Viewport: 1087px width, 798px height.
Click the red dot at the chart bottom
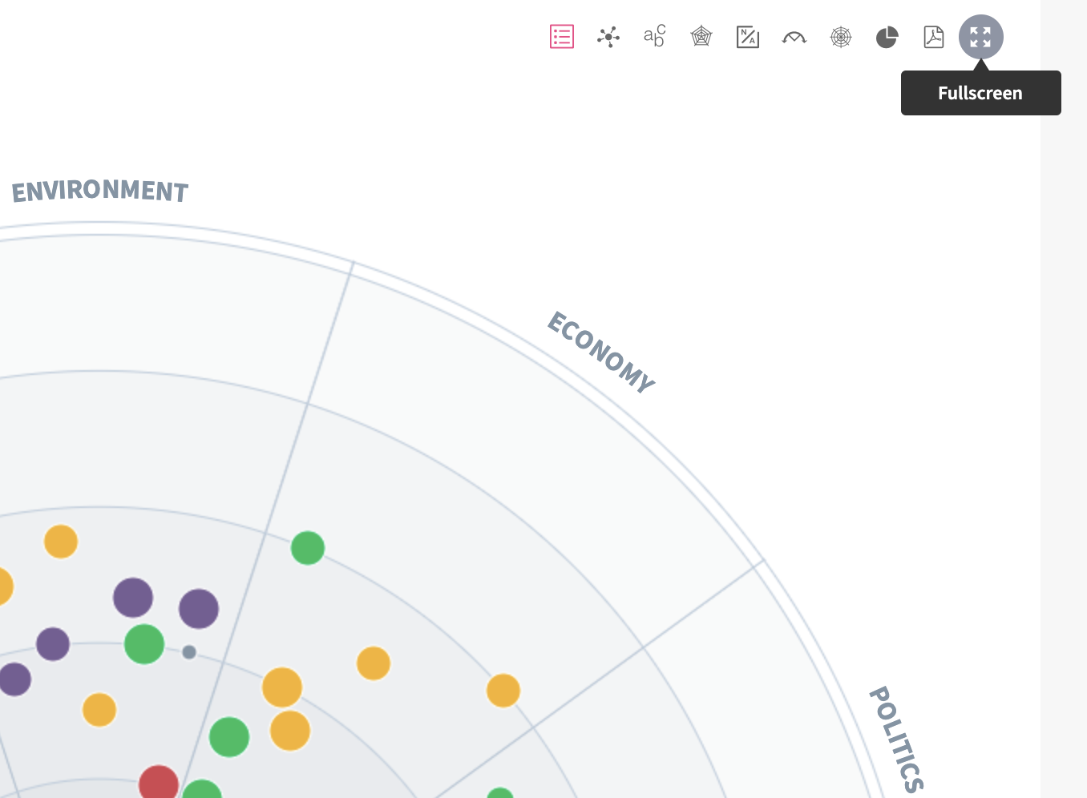[159, 784]
